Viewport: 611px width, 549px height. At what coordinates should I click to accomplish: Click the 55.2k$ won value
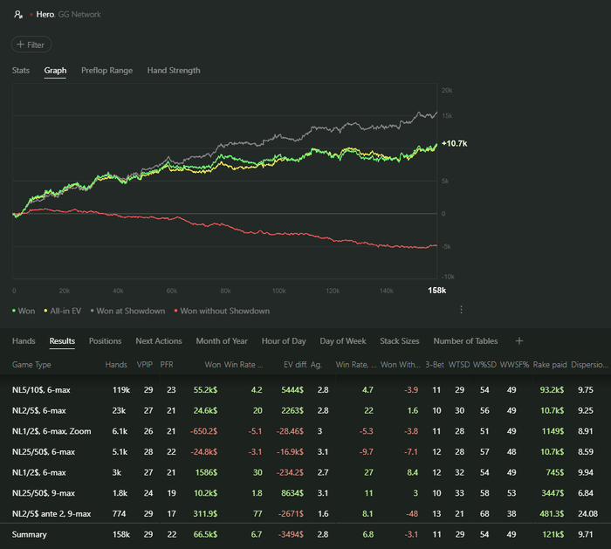[x=205, y=390]
